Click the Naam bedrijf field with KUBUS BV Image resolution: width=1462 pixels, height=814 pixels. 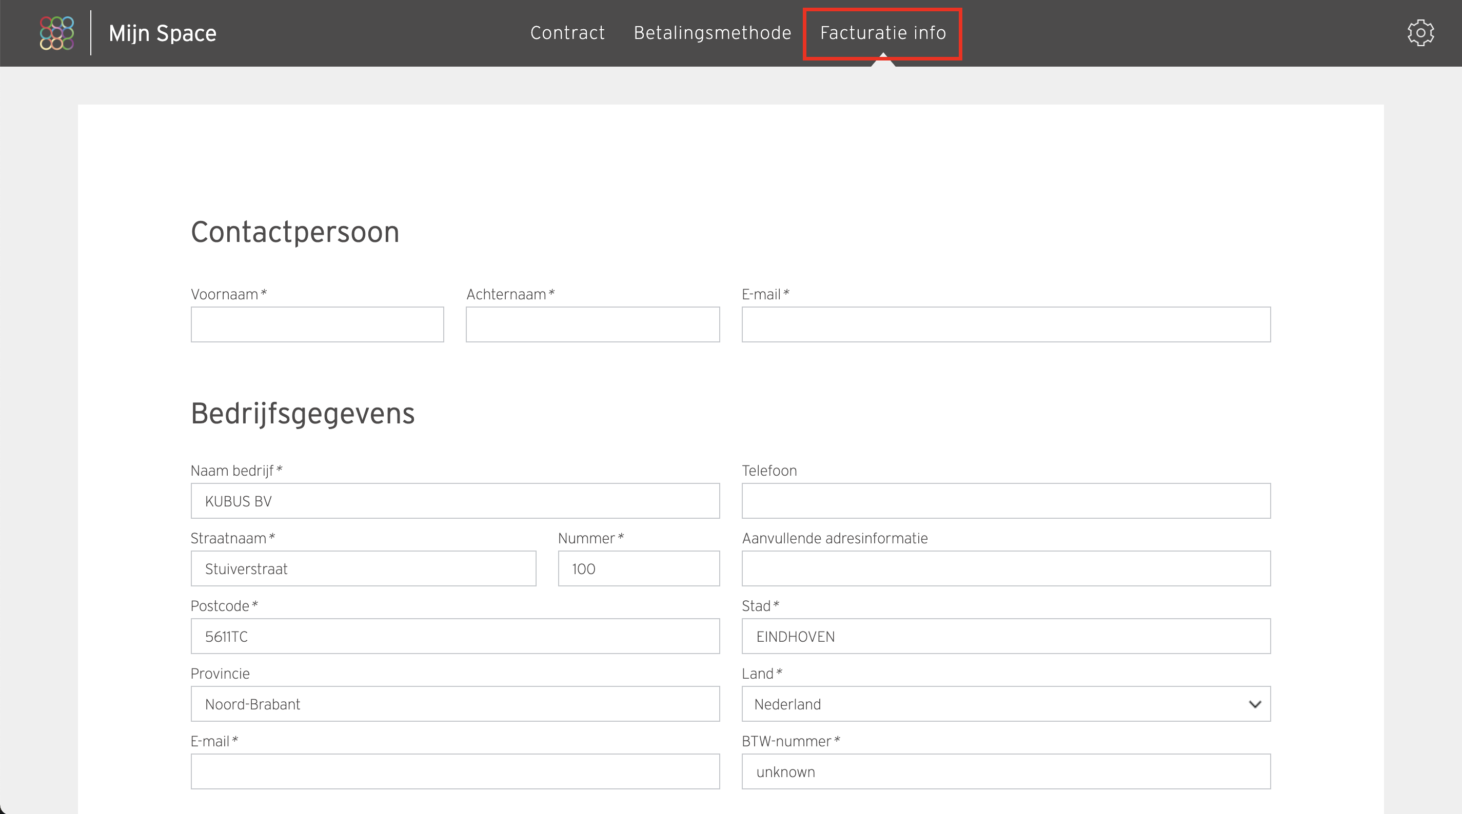point(455,501)
